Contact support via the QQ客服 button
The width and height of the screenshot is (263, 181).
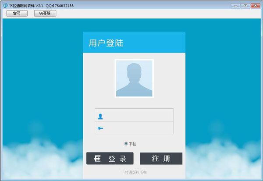[45, 14]
